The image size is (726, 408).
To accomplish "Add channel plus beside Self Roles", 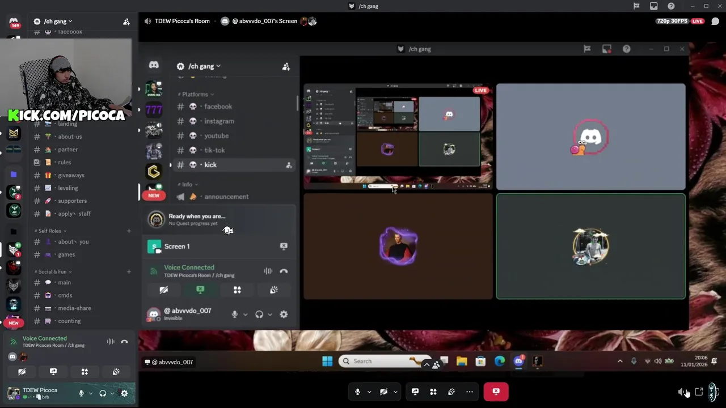I will point(129,231).
